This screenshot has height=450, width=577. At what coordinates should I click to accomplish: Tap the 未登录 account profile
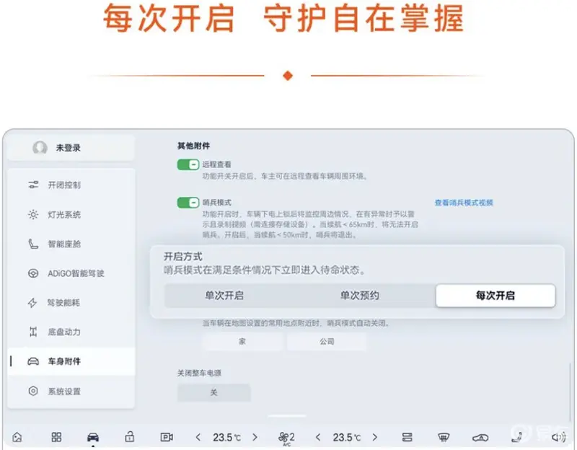[71, 148]
